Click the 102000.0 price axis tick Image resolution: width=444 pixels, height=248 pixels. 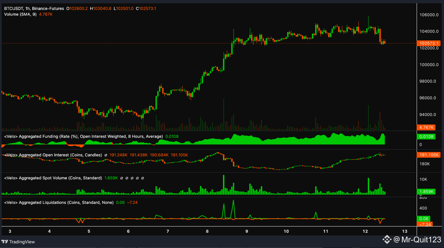[x=428, y=48]
